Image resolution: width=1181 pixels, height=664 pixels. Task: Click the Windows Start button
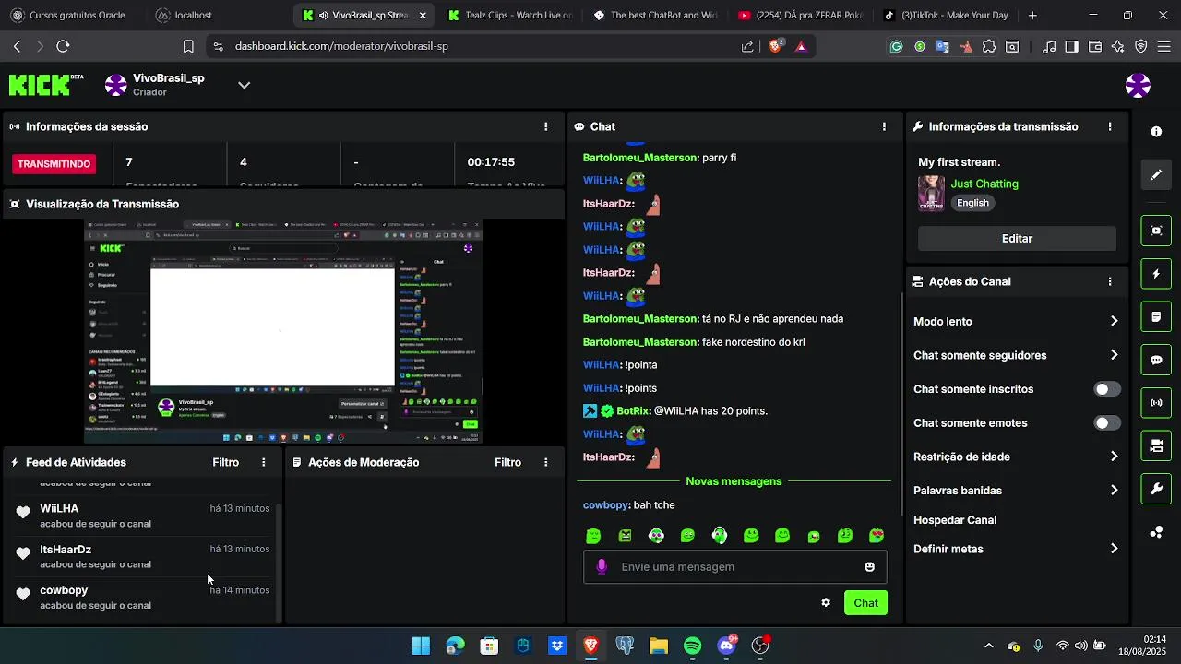coord(421,646)
